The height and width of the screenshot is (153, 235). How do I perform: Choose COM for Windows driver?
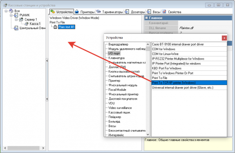point(189,49)
